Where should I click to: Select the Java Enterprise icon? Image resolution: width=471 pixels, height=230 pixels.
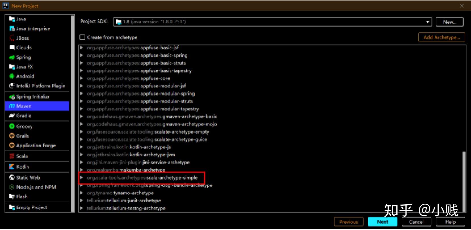click(12, 29)
